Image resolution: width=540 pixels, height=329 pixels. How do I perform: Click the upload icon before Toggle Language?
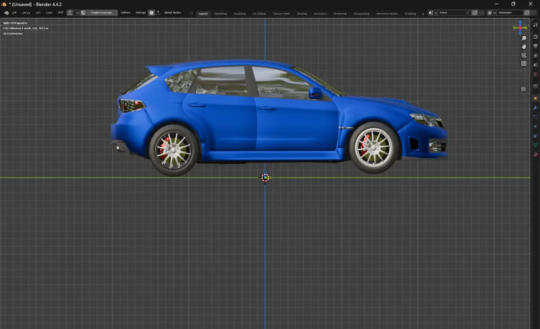70,13
